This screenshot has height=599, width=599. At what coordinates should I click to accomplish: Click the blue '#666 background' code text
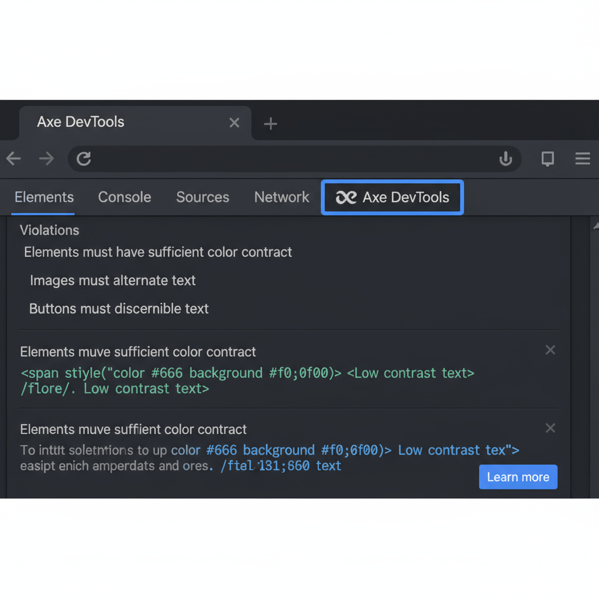260,450
